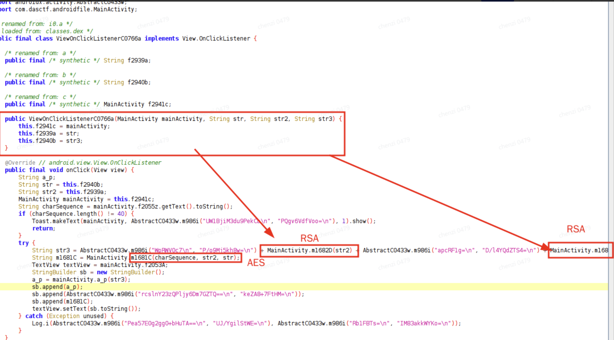The width and height of the screenshot is (614, 340).
Task: Click the Log.i call in catch block
Action: coord(41,323)
